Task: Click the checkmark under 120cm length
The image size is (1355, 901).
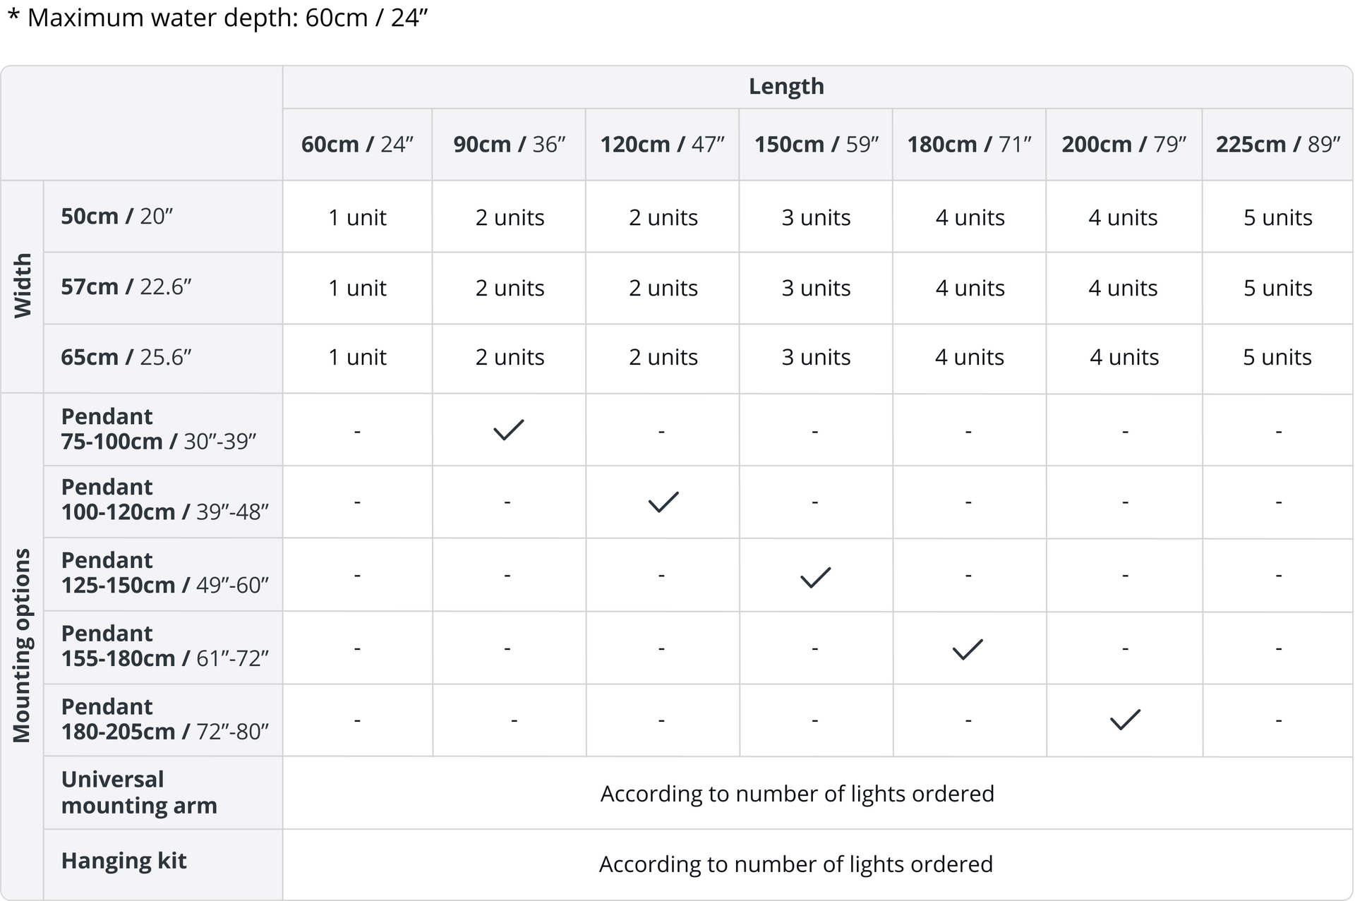Action: pyautogui.click(x=663, y=502)
